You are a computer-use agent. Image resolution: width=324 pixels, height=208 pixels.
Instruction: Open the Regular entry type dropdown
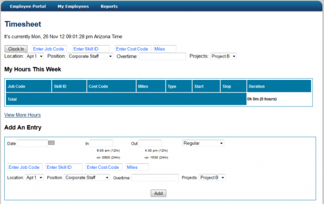[203, 143]
